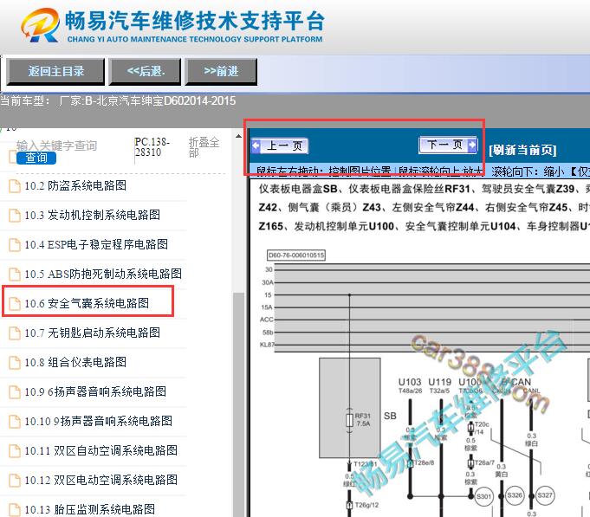The height and width of the screenshot is (517, 590).
Task: Click the PC.138-28310 text
Action: click(152, 147)
